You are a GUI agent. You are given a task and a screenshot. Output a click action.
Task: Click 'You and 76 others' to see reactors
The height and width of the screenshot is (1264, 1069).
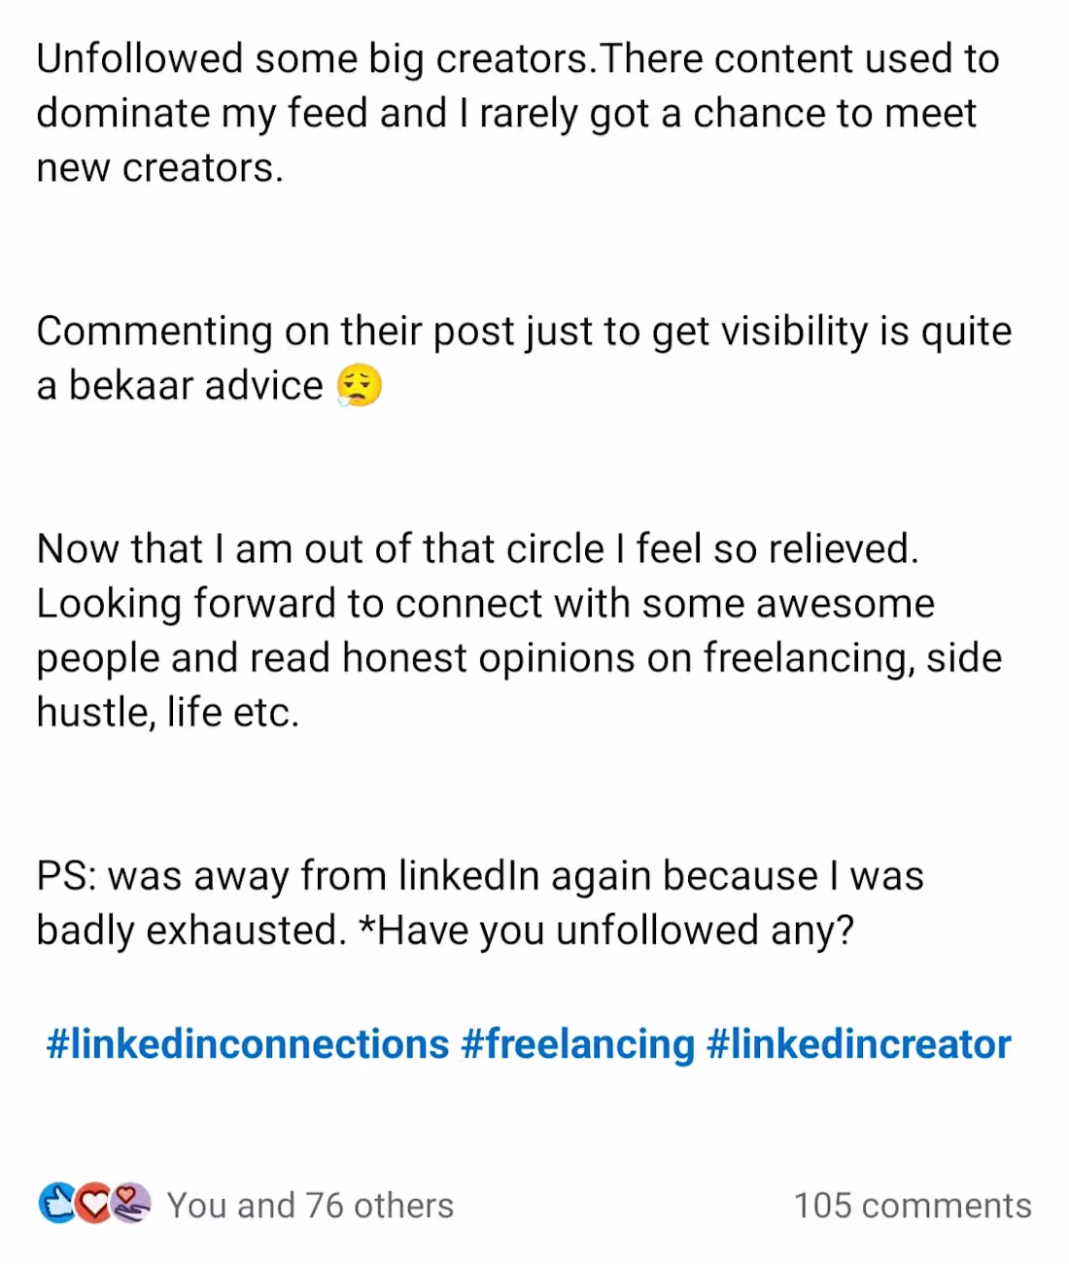(x=310, y=1205)
